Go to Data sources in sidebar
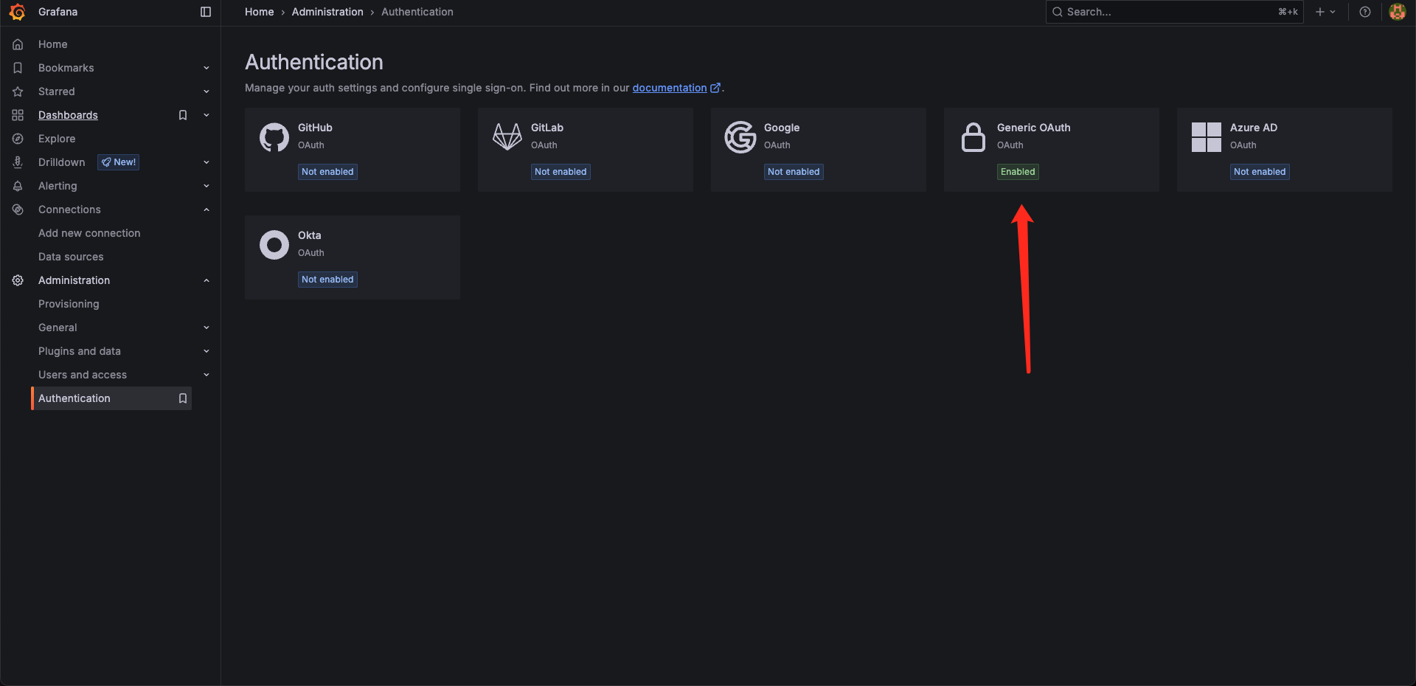This screenshot has width=1416, height=686. [x=71, y=257]
